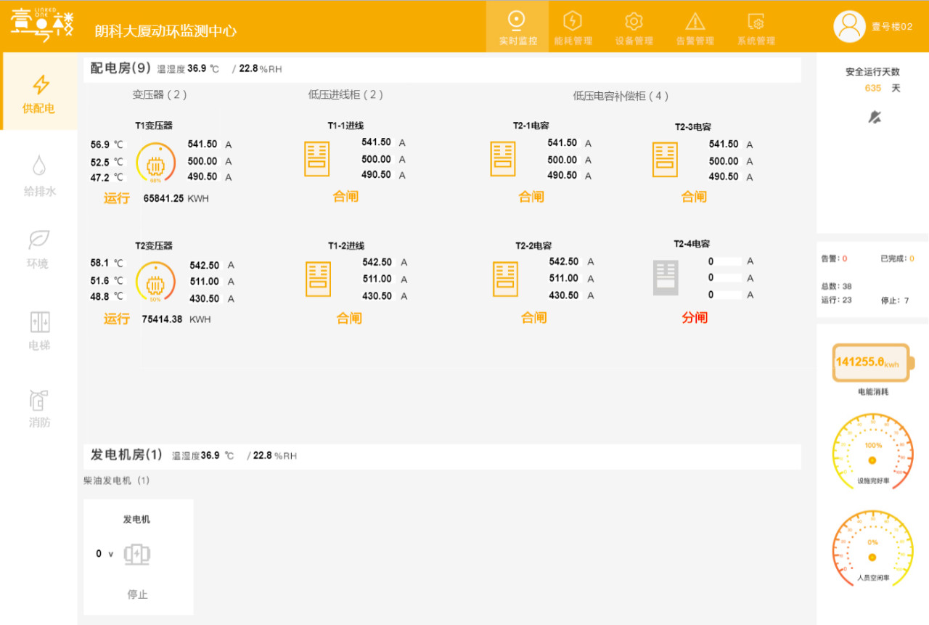Open 系统管理 in the top bar
This screenshot has width=929, height=625.
click(x=756, y=28)
